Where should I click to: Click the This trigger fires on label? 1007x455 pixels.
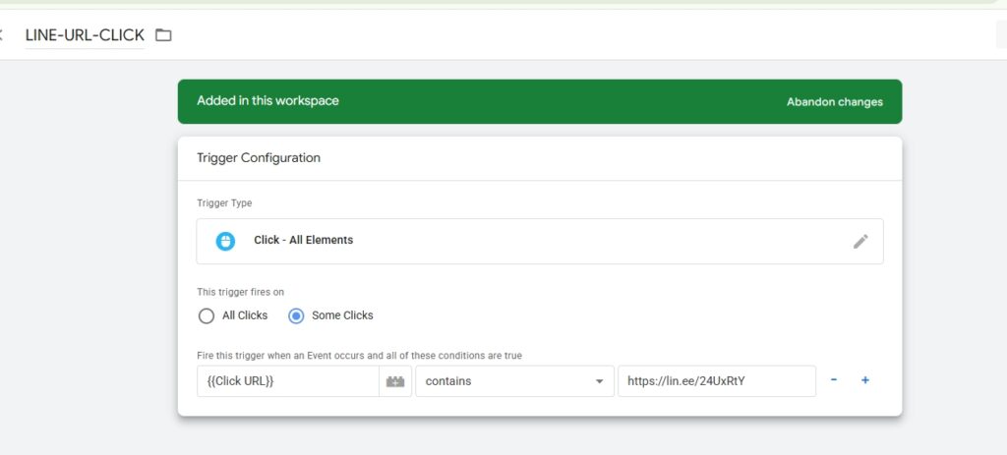pyautogui.click(x=241, y=292)
